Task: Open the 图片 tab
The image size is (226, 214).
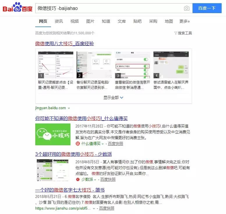Action: pos(90,21)
